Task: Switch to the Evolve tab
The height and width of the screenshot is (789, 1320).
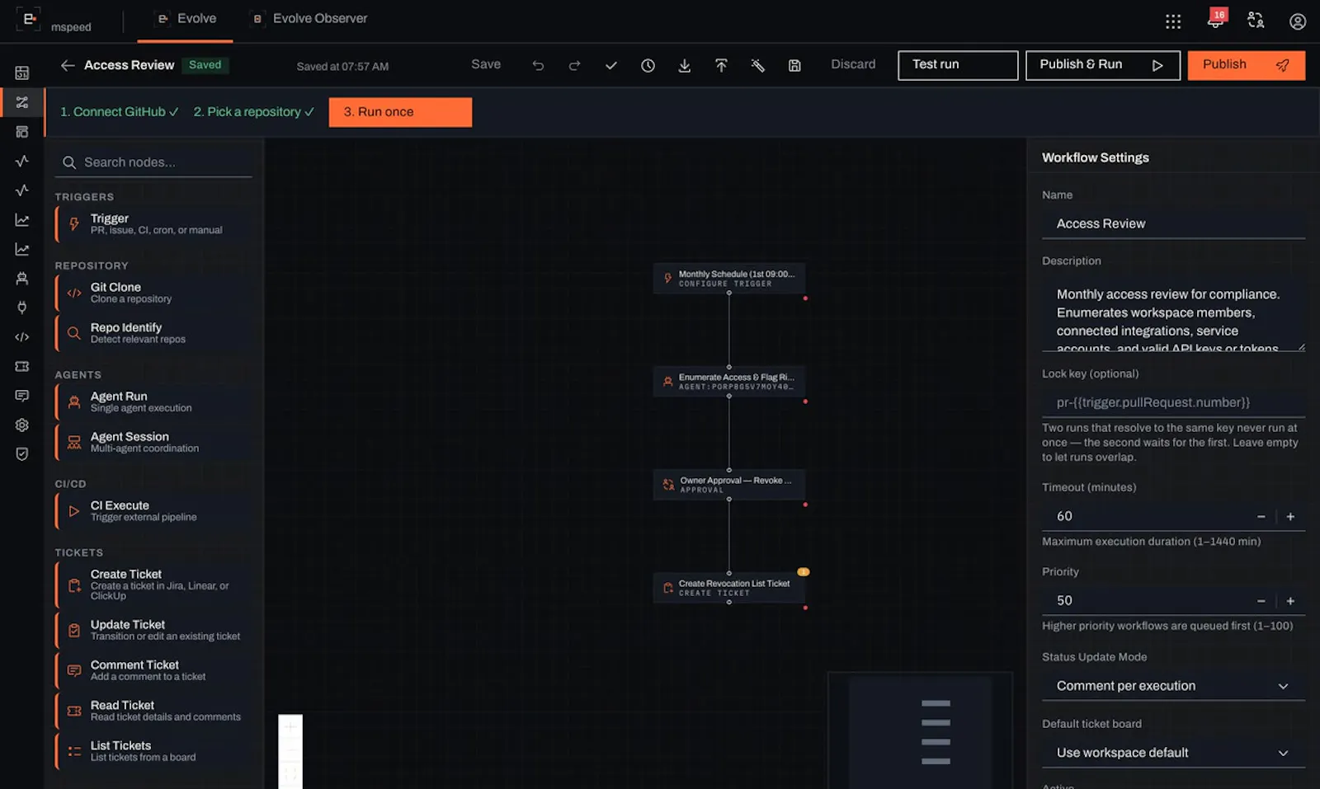Action: (x=186, y=18)
